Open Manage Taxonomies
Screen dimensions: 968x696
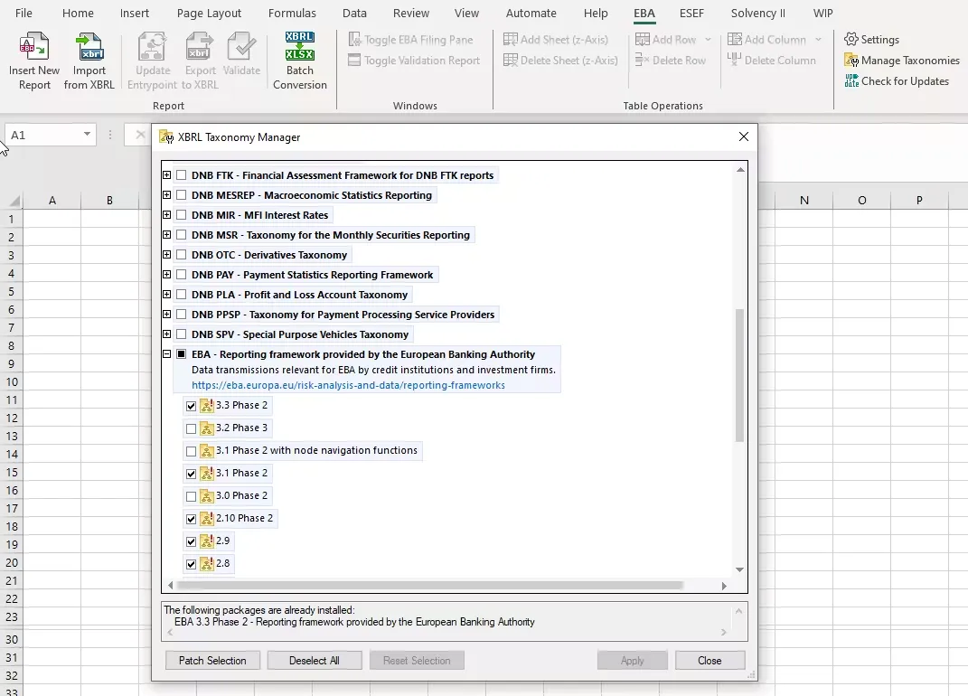[x=902, y=61]
